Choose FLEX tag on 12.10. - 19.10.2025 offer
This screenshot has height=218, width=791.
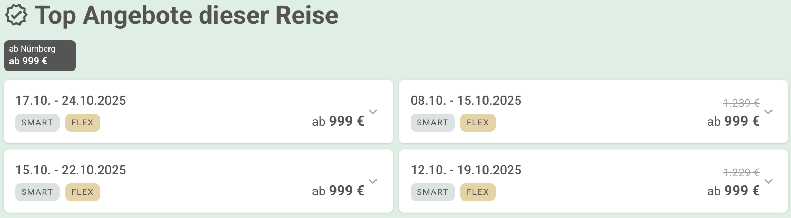point(478,192)
